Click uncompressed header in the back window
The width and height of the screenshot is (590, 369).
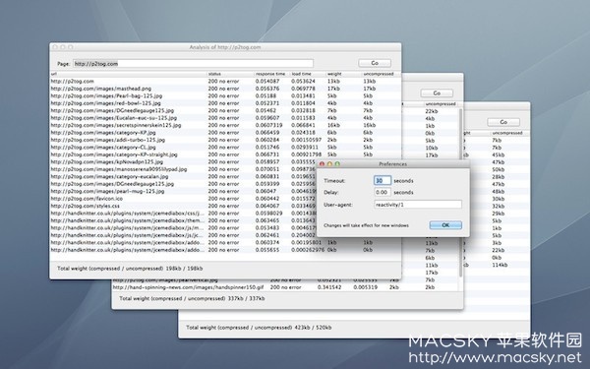pyautogui.click(x=507, y=133)
